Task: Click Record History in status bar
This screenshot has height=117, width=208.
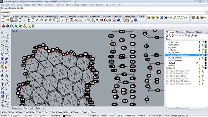Action: [155, 116]
